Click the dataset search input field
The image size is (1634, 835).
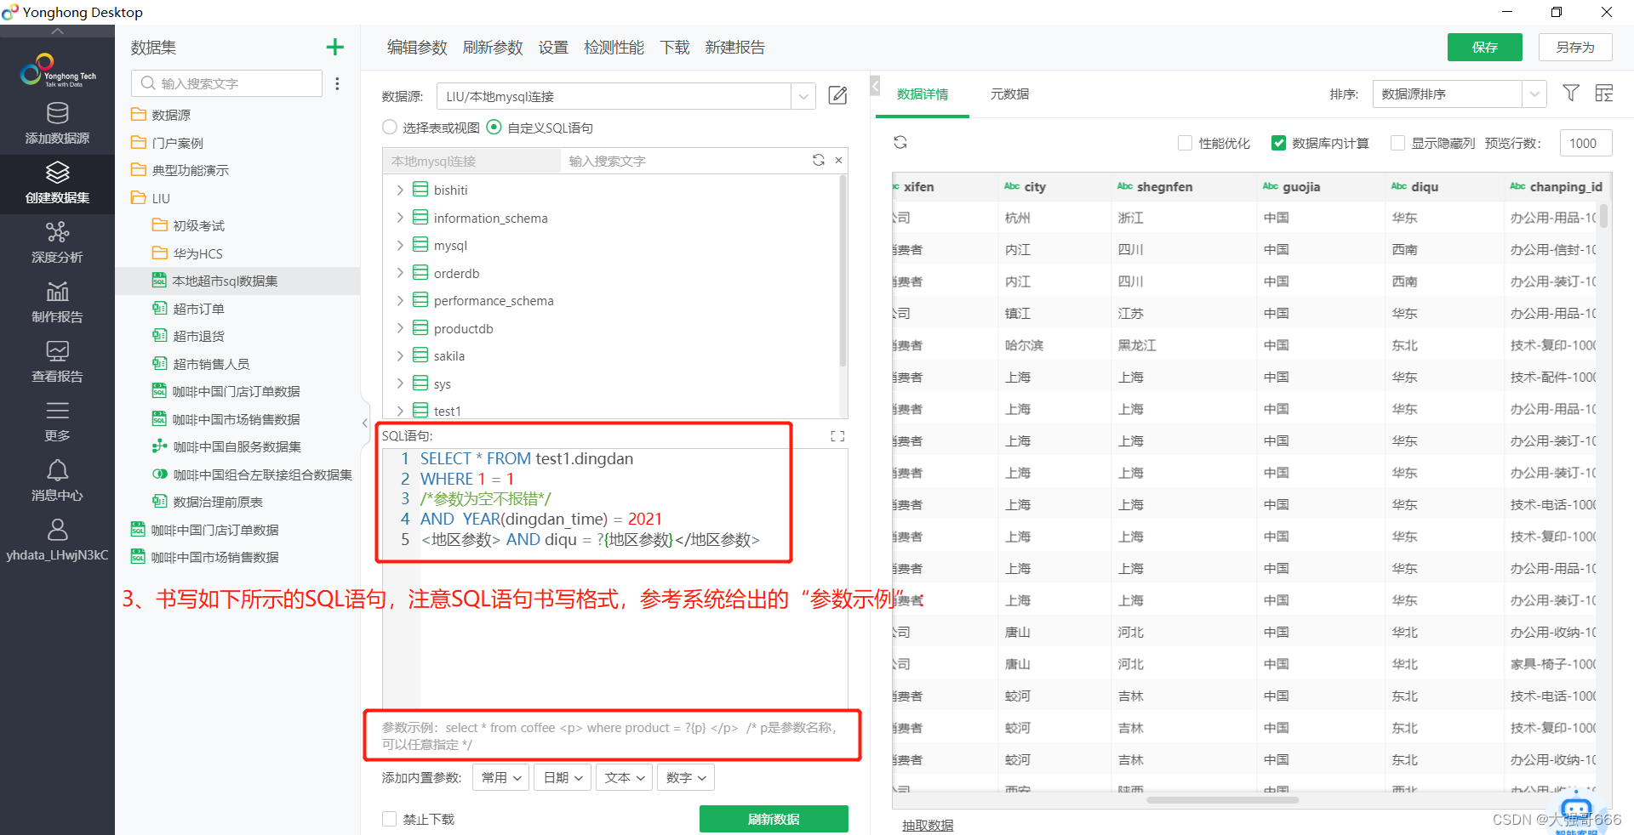click(226, 83)
